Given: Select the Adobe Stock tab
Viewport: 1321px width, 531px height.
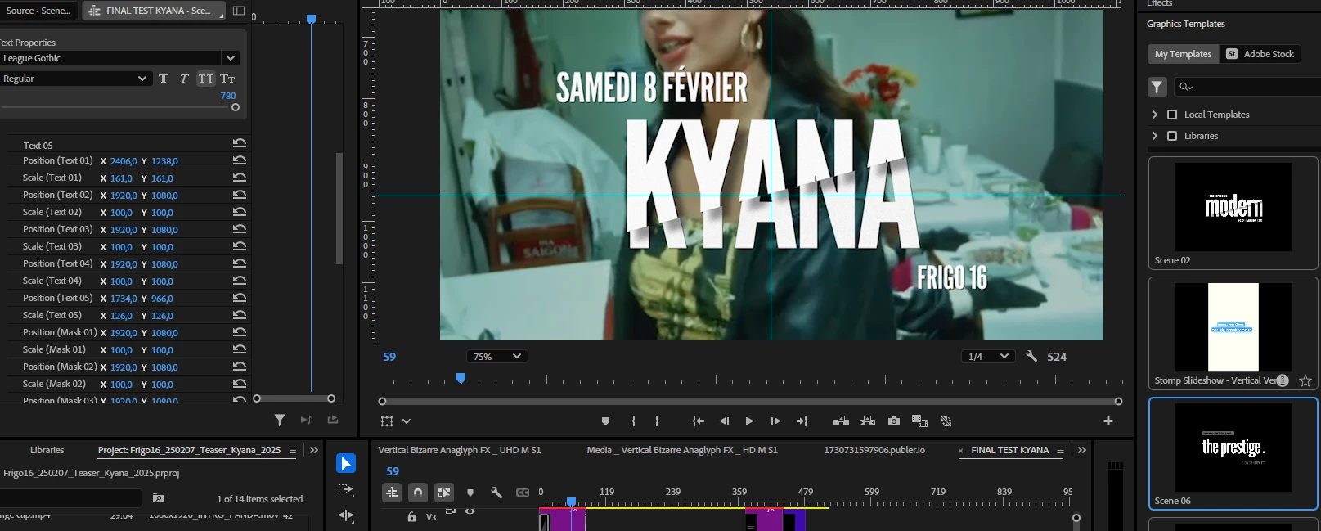Looking at the screenshot, I should tap(1260, 54).
